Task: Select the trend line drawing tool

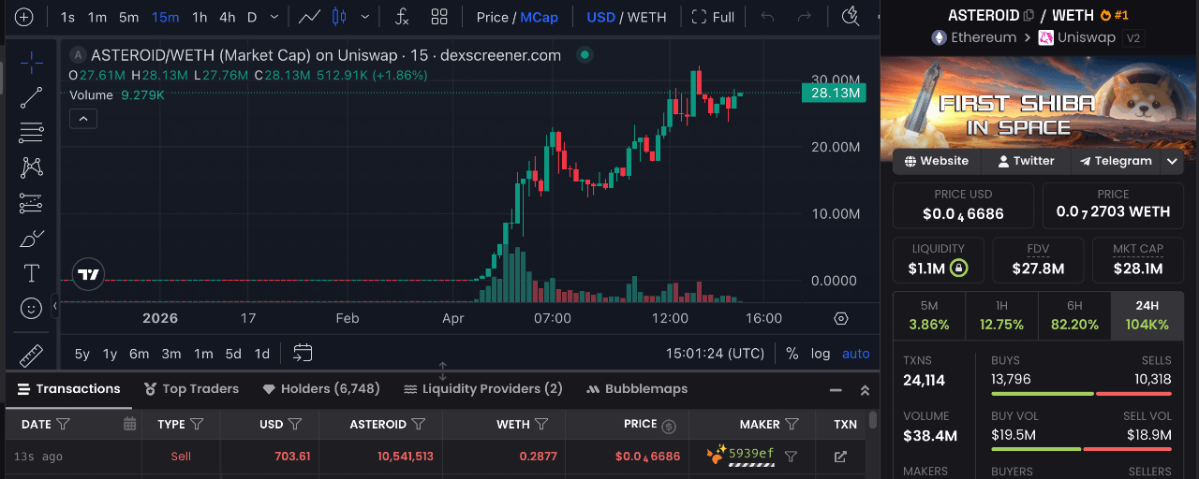Action: point(31,97)
